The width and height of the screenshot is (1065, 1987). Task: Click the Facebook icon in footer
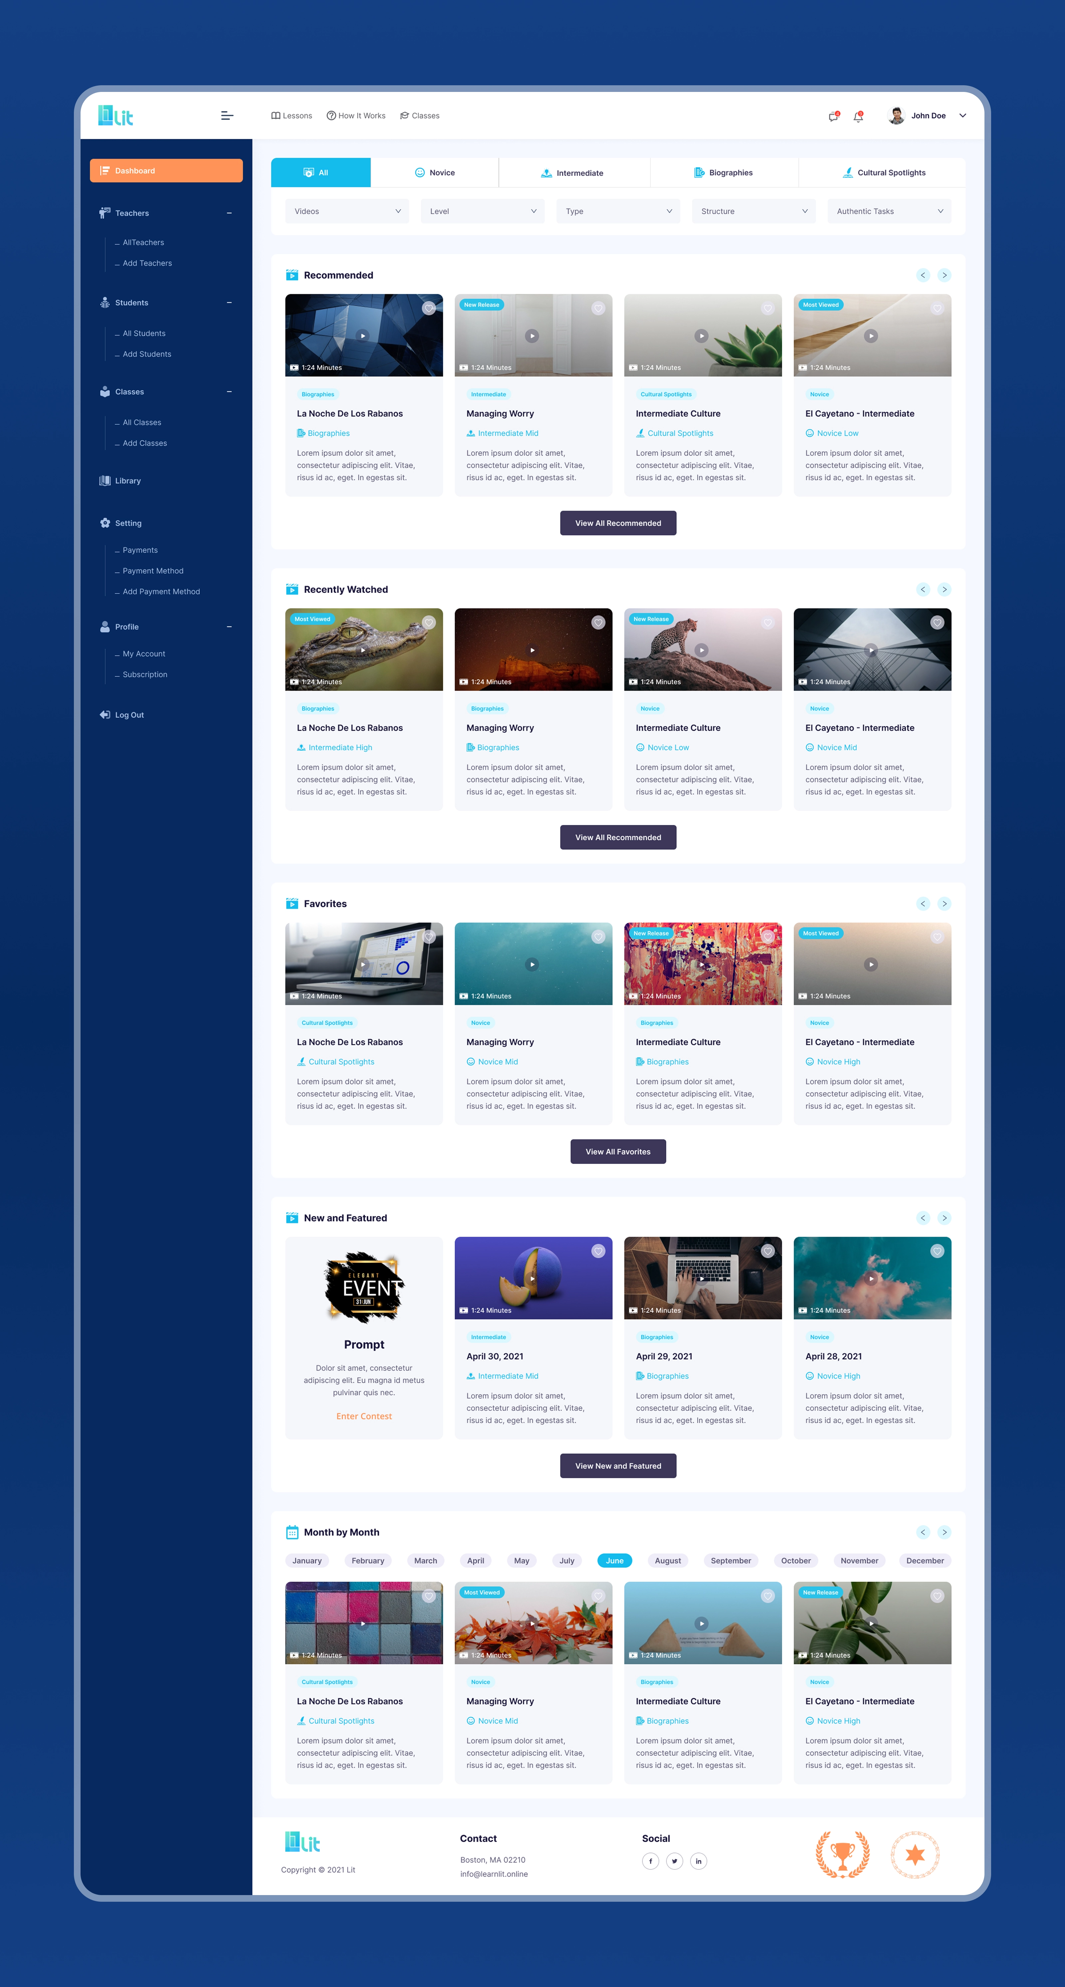(650, 1860)
